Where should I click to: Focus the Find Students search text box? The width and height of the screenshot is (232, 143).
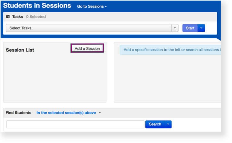[x=75, y=124]
